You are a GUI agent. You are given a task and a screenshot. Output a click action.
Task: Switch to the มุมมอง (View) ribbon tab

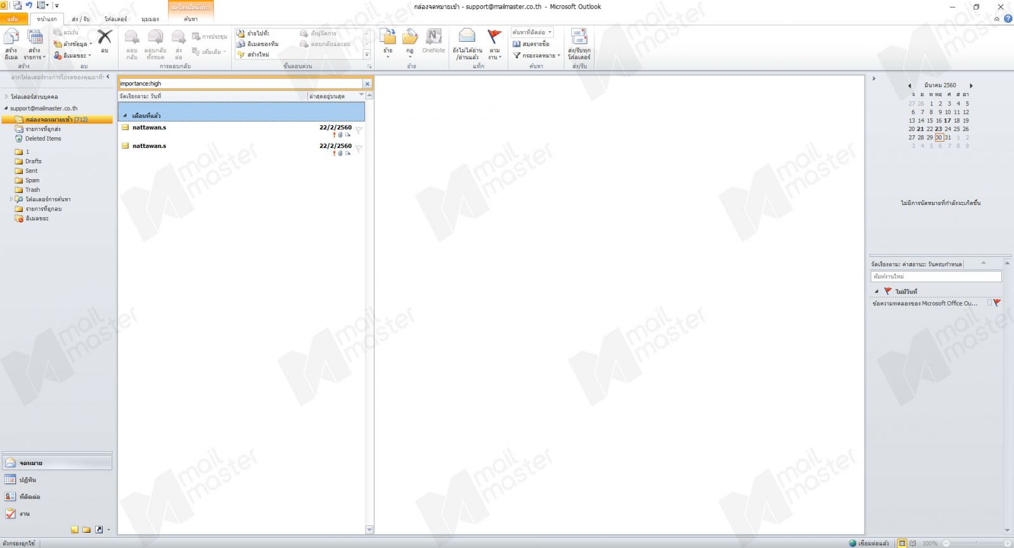pos(150,19)
